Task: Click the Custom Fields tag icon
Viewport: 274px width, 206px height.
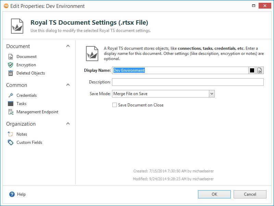Action: 10,142
